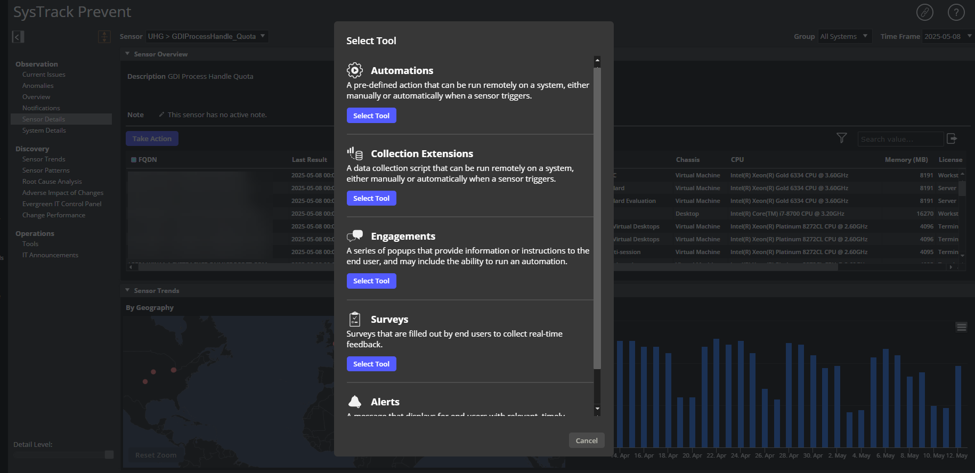Screen dimensions: 975x473
Task: Open Change Performance in sidebar
Action: 54,215
